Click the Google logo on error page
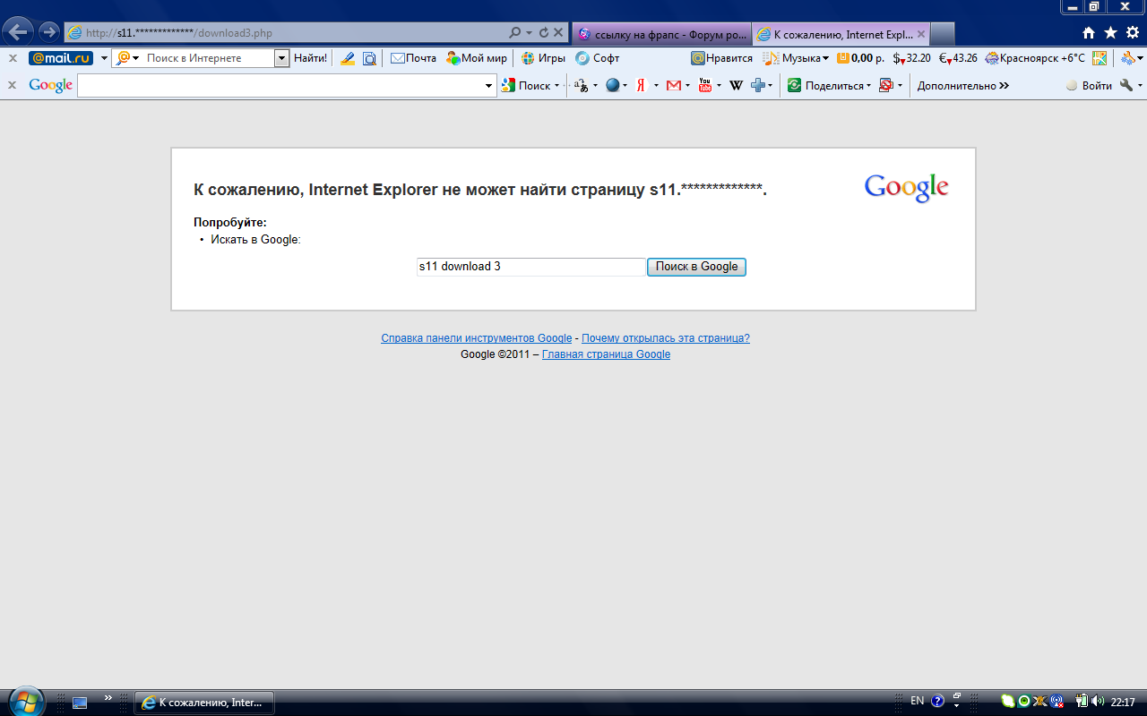This screenshot has height=716, width=1147. [x=906, y=188]
